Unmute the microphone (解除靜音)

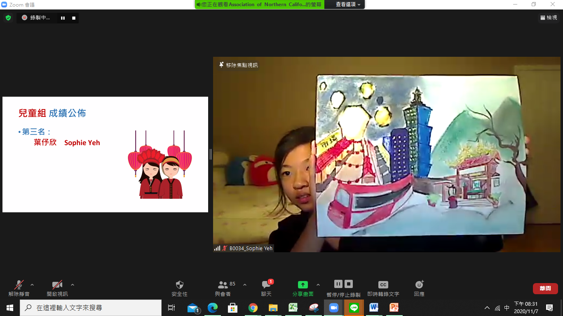pos(19,285)
